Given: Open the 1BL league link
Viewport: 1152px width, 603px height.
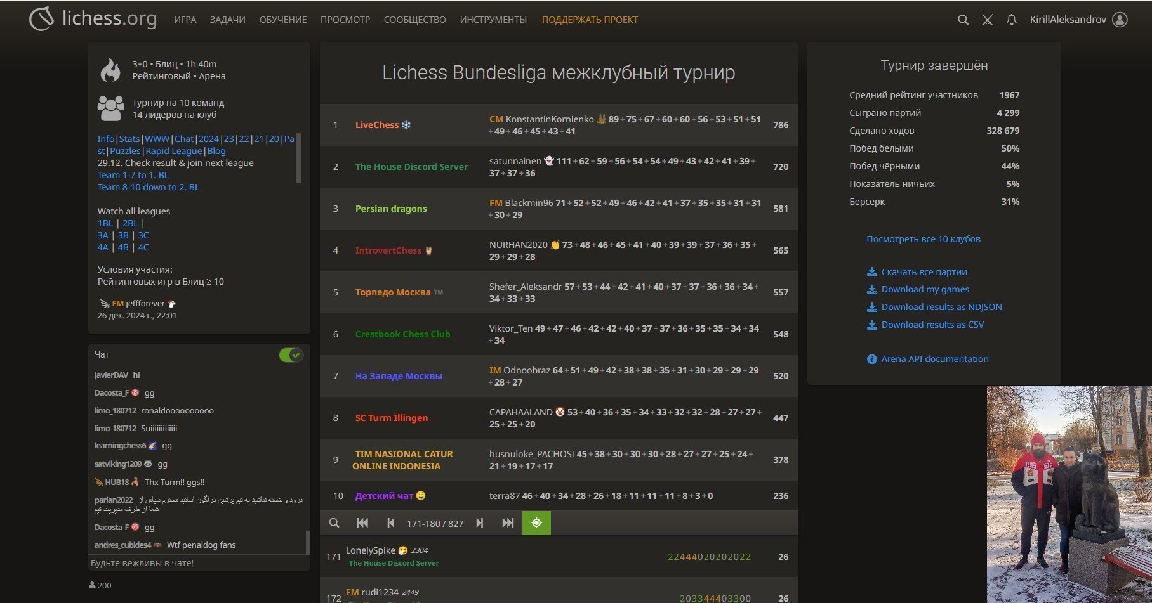Looking at the screenshot, I should click(x=105, y=223).
